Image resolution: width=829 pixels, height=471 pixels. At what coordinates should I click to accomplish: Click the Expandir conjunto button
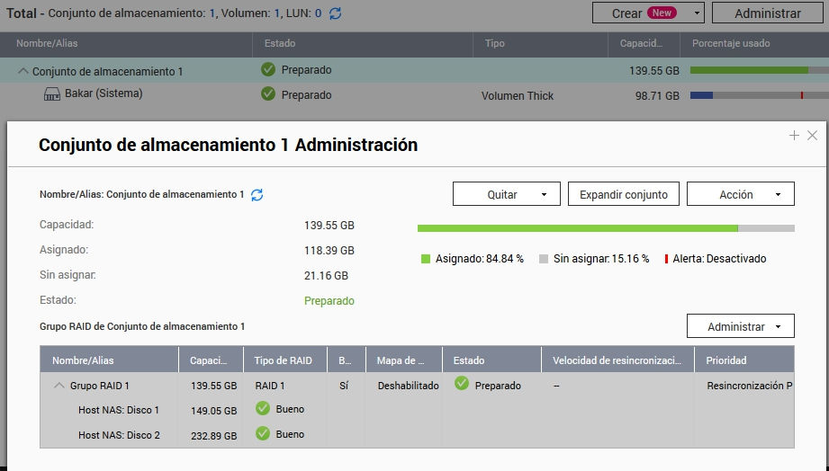(624, 194)
